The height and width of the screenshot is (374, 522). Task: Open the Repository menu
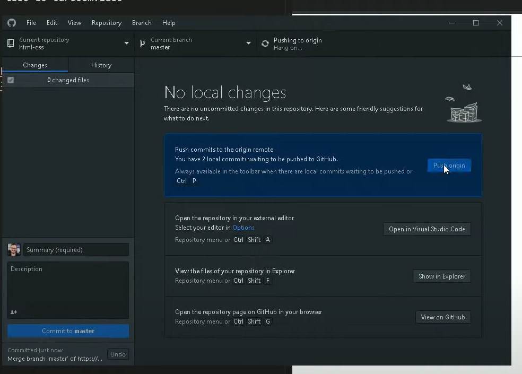pyautogui.click(x=107, y=23)
